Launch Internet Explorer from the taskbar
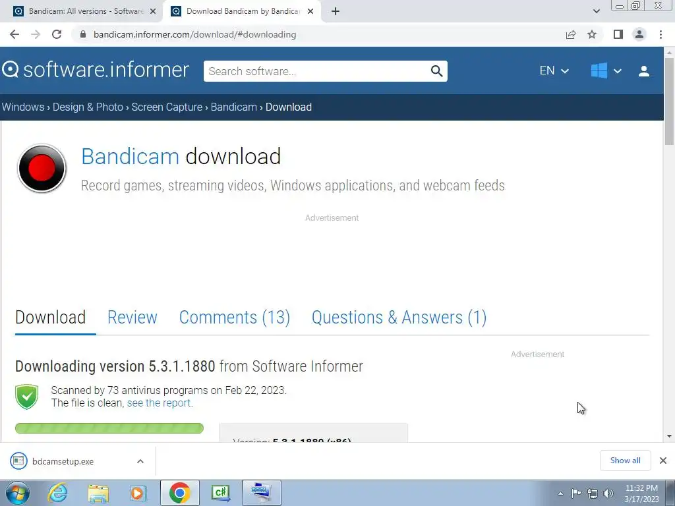675x506 pixels. point(58,493)
